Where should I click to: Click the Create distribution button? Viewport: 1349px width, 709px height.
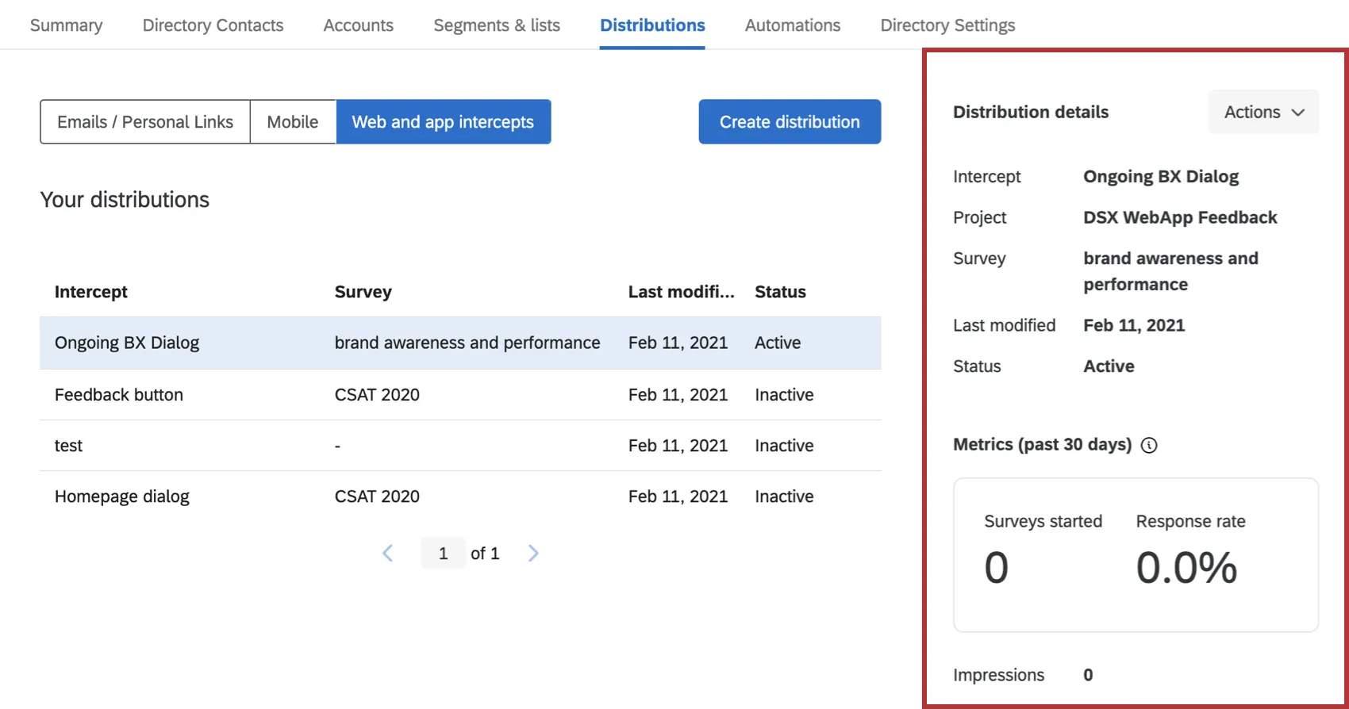coord(790,122)
